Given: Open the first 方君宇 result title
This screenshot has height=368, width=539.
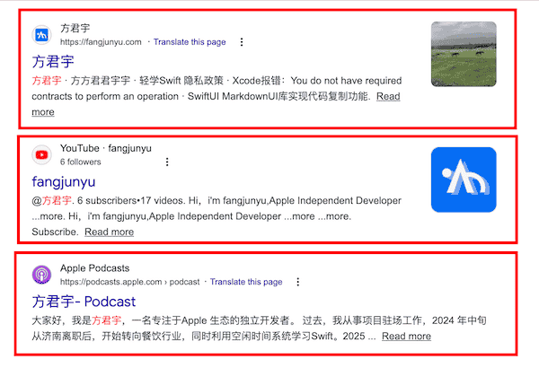Looking at the screenshot, I should [x=52, y=63].
